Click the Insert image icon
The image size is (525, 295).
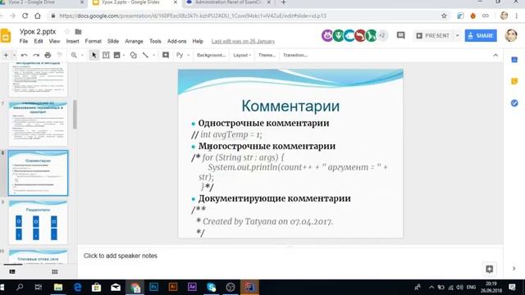coord(116,55)
